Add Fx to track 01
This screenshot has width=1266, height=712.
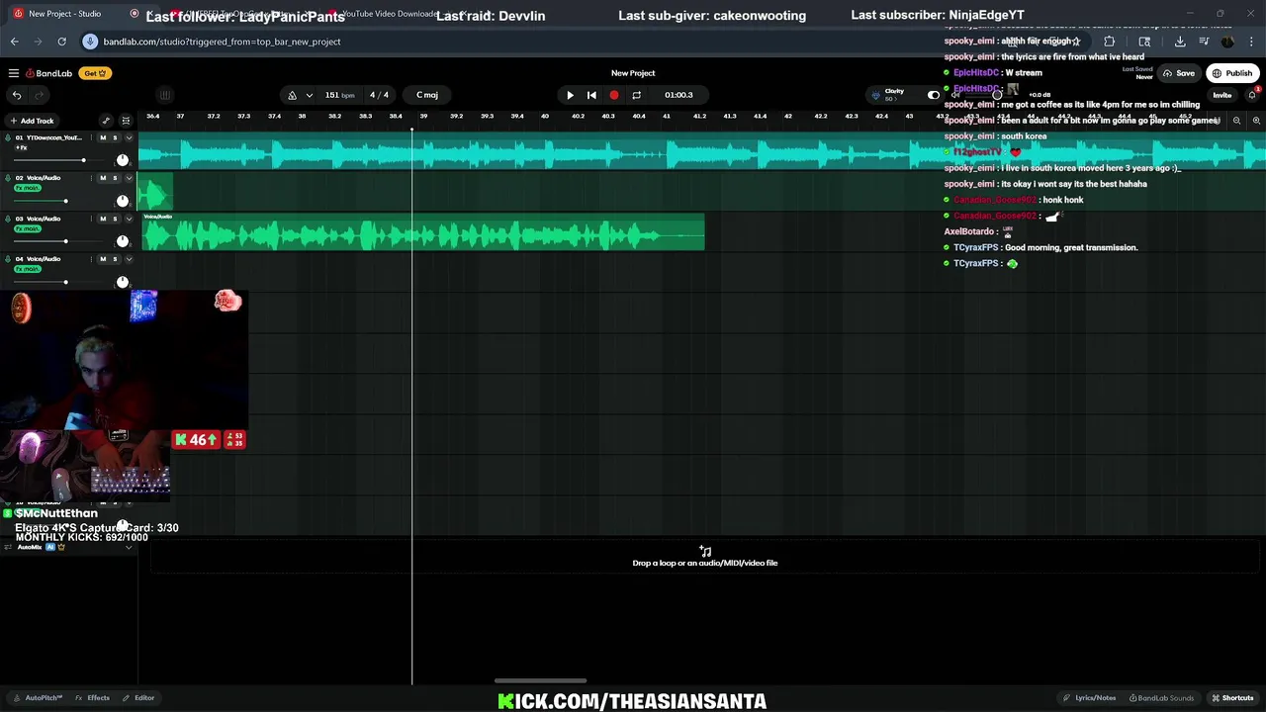[21, 147]
